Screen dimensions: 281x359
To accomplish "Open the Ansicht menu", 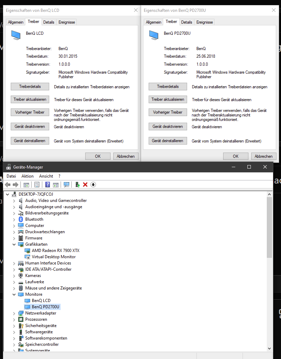I will point(46,176).
